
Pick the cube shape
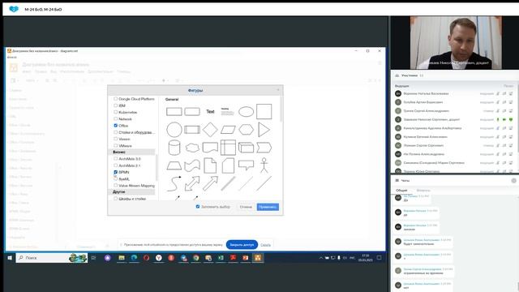[x=246, y=148]
